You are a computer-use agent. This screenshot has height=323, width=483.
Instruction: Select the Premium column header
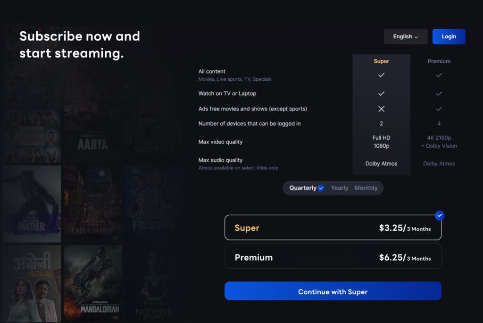click(439, 61)
